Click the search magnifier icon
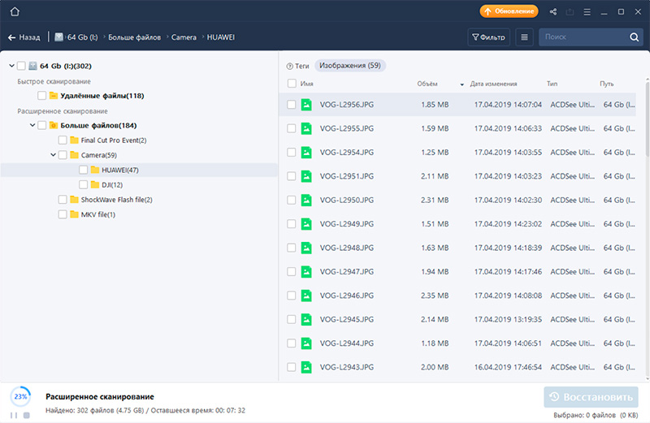650x423 pixels. tap(635, 37)
